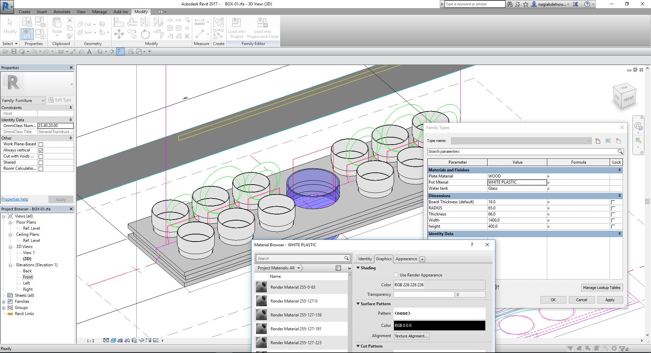Open the Properties help link
Image resolution: width=651 pixels, height=353 pixels.
pos(15,199)
